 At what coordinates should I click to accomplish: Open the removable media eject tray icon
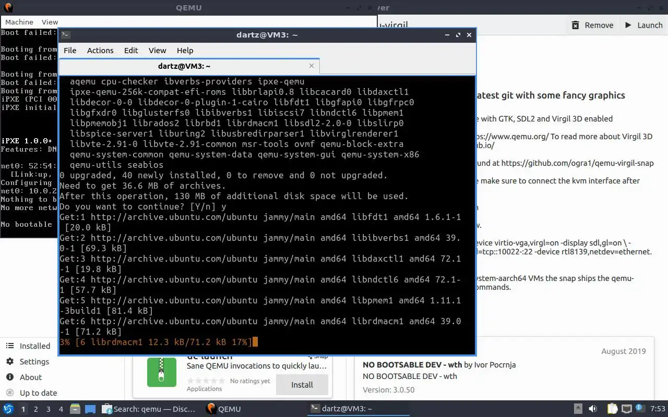(578, 409)
